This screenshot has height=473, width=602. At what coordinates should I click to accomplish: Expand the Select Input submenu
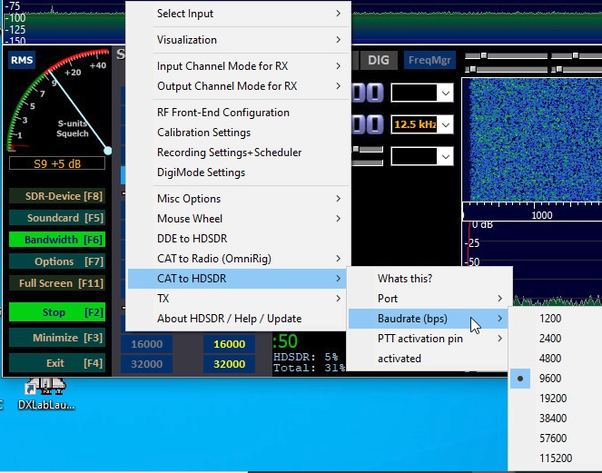[x=238, y=14]
